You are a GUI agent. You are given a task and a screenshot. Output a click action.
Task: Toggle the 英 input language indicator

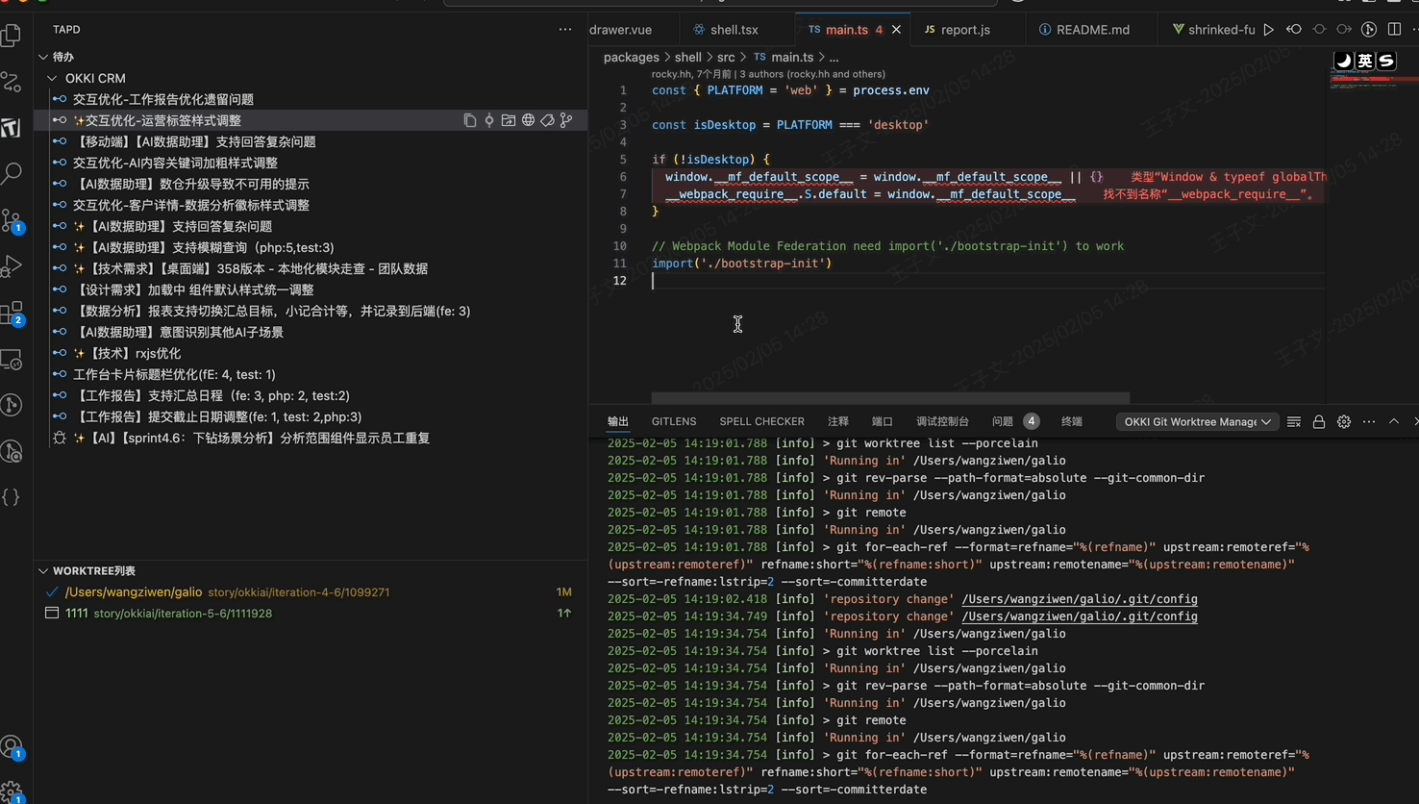pos(1365,61)
